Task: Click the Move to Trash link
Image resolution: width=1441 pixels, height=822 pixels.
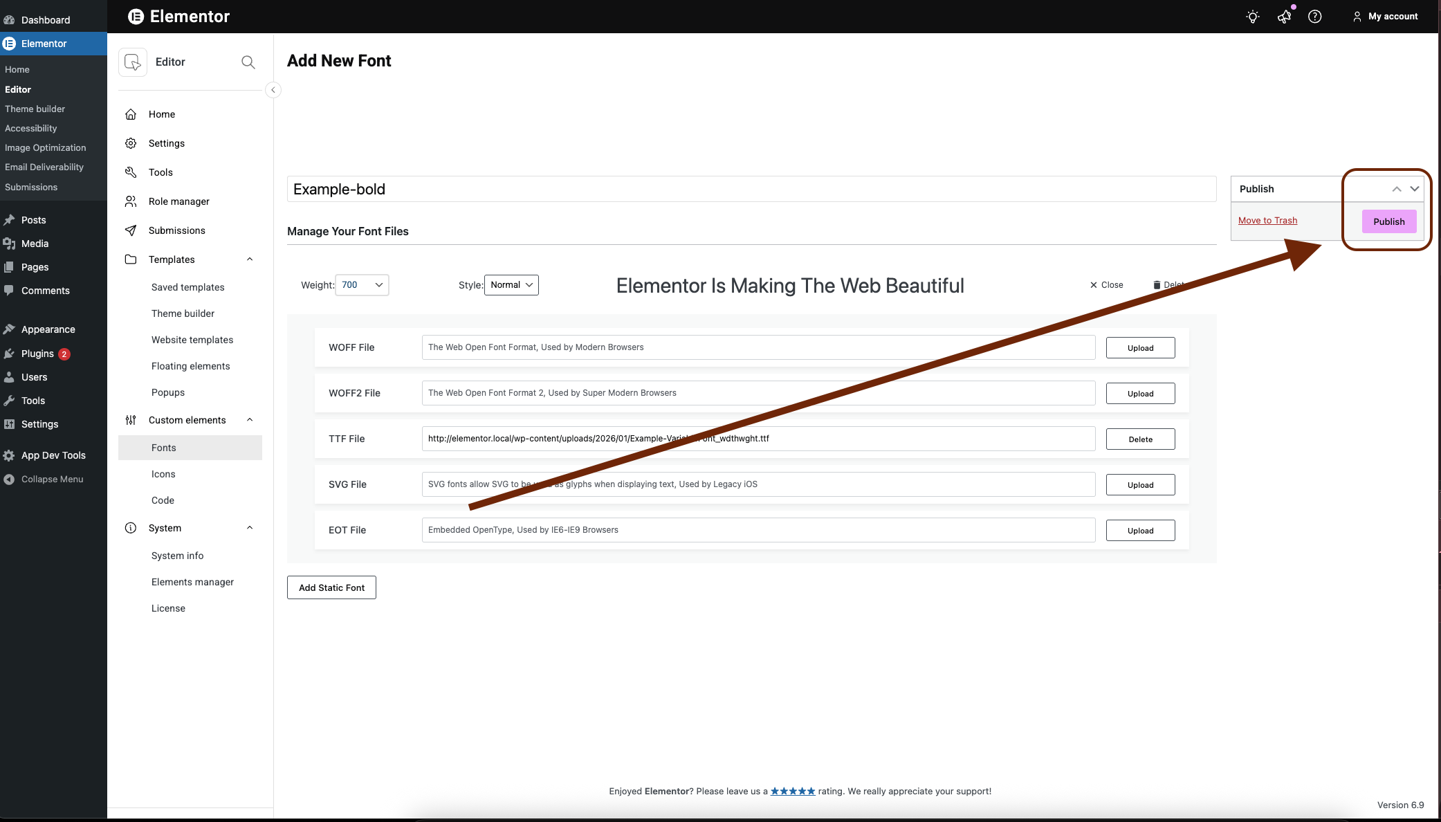Action: [x=1267, y=221]
